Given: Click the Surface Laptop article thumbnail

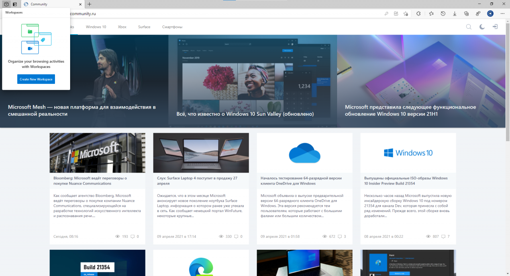Looking at the screenshot, I should tap(201, 153).
